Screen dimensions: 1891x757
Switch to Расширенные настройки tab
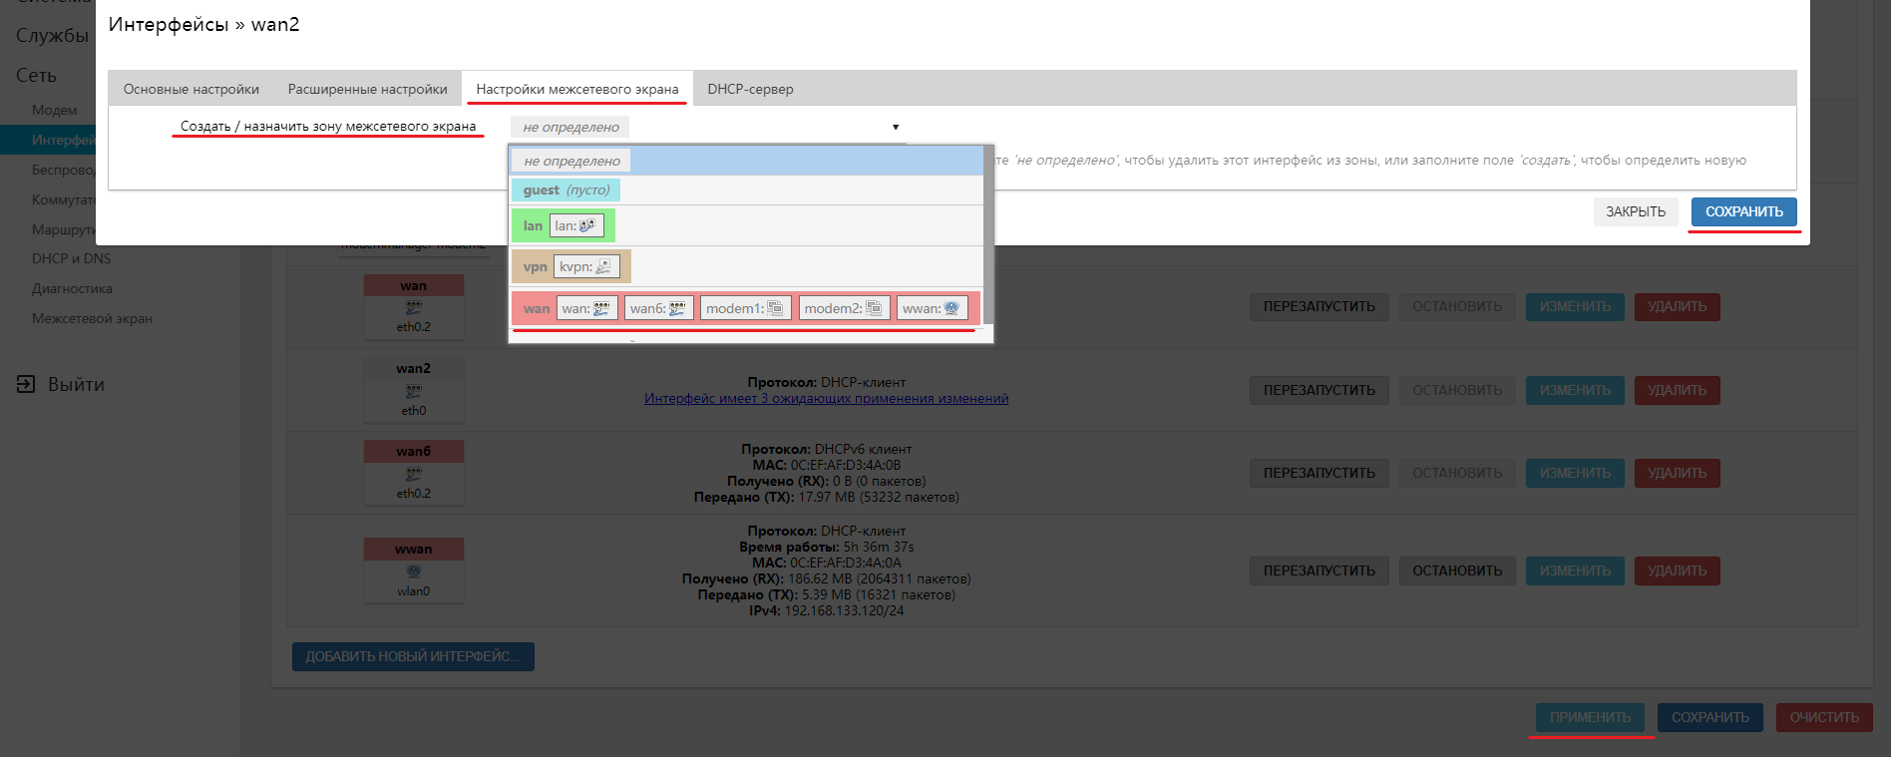367,89
